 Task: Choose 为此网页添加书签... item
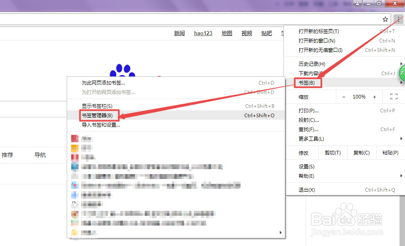(x=176, y=83)
